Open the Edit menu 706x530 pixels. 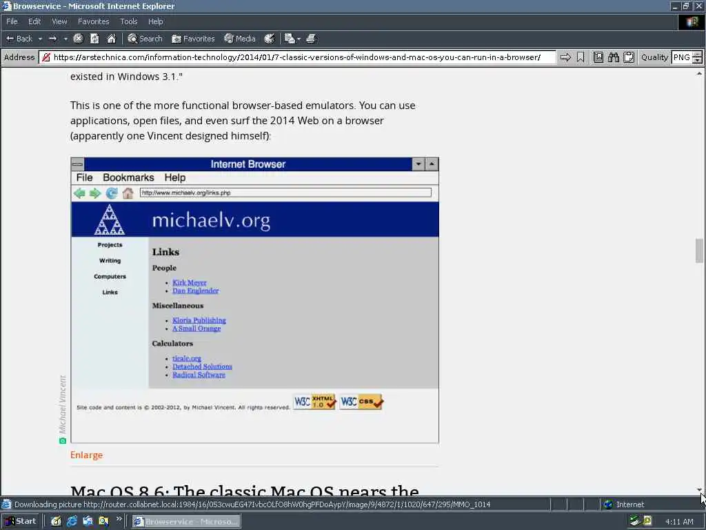click(34, 21)
